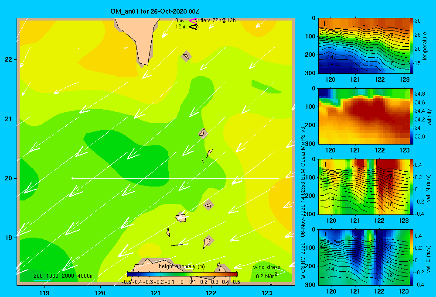436x297 pixels.
Task: Open the eastward velocity cross-section panel
Action: (x=364, y=257)
